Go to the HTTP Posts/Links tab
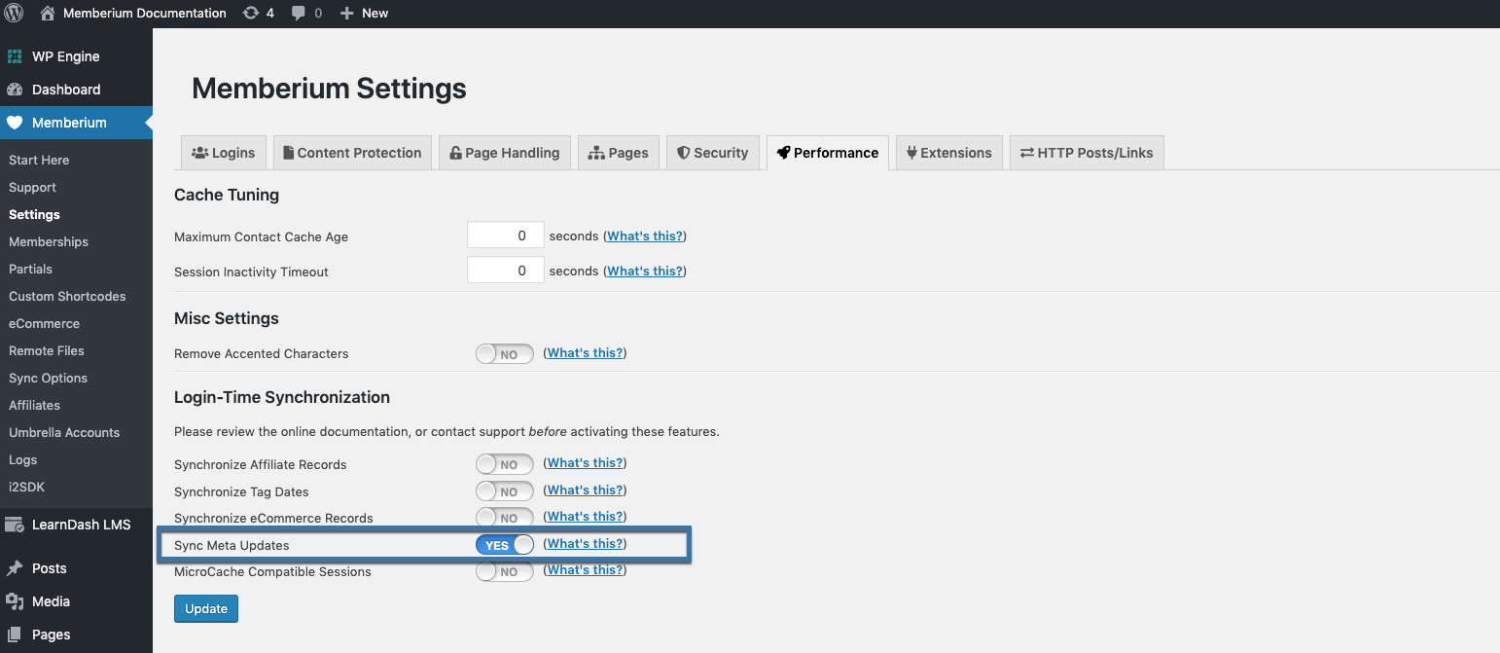The image size is (1500, 653). [x=1087, y=153]
